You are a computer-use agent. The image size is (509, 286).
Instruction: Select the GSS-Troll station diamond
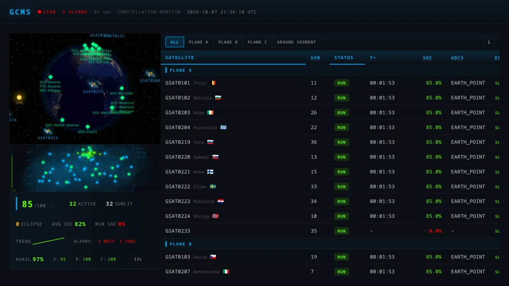pos(87,127)
